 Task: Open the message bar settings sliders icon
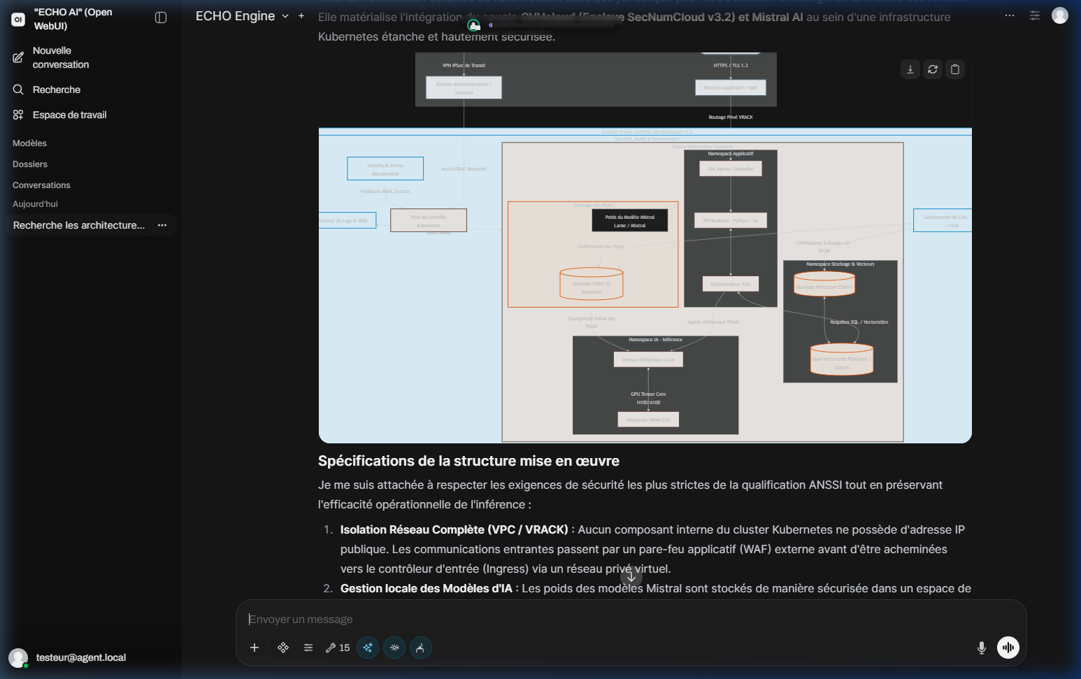coord(308,648)
